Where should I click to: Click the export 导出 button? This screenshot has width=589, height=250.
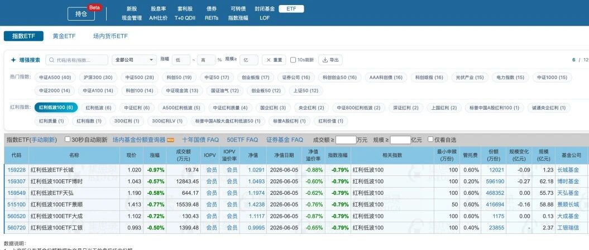pos(331,60)
